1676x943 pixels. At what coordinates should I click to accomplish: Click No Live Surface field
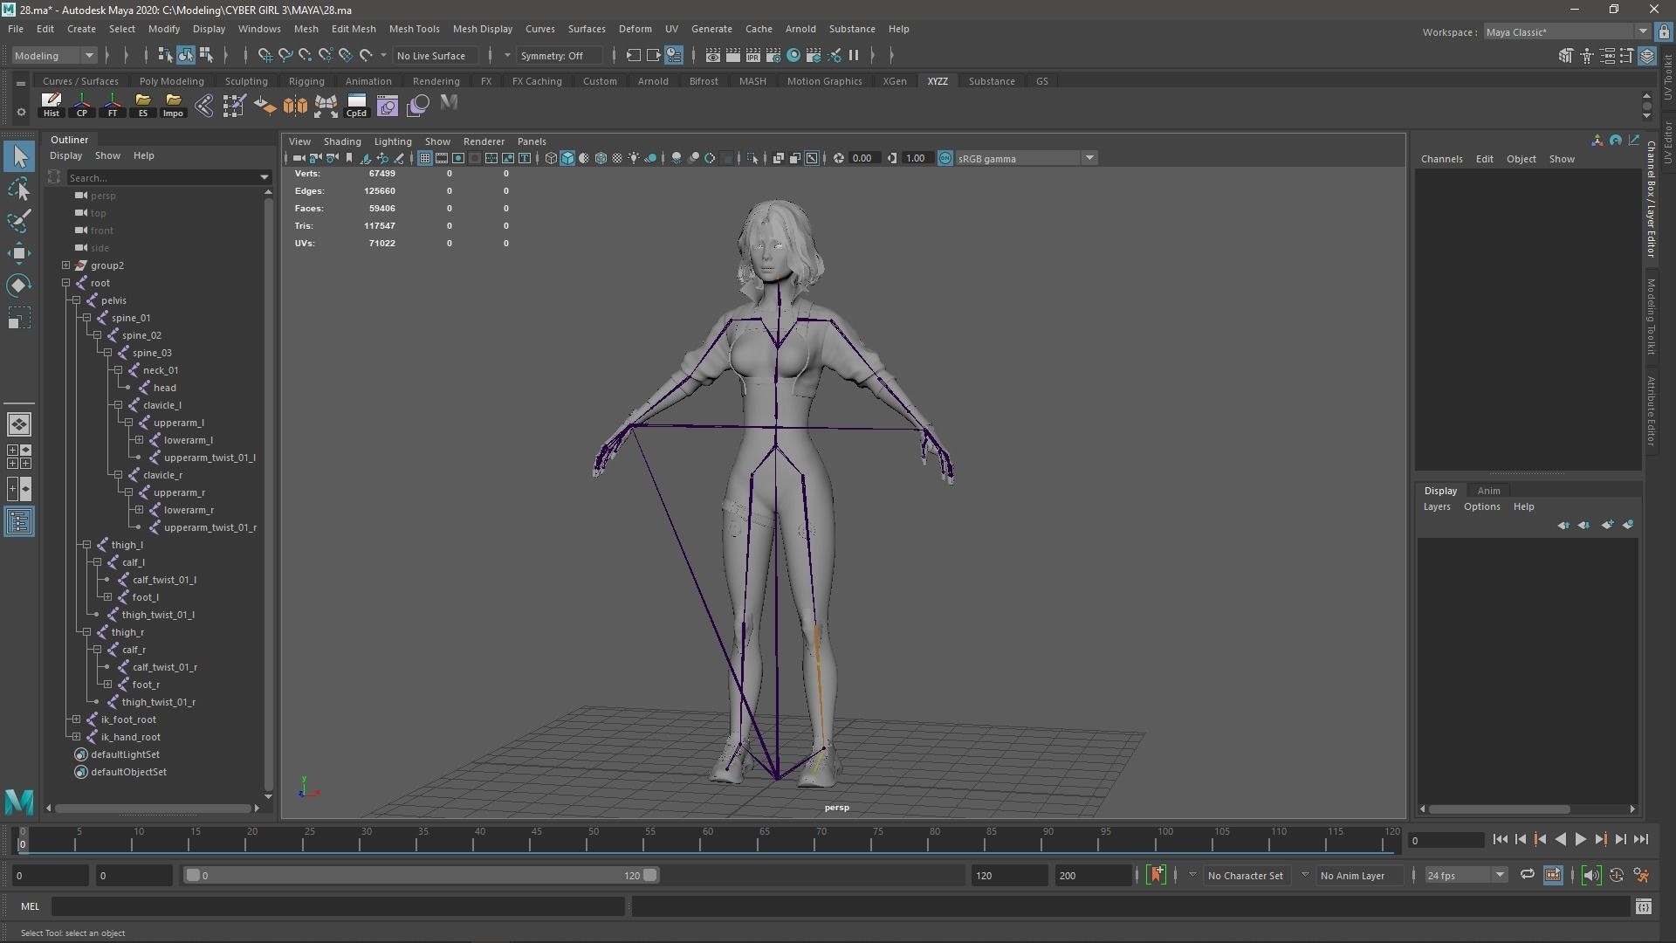(435, 56)
